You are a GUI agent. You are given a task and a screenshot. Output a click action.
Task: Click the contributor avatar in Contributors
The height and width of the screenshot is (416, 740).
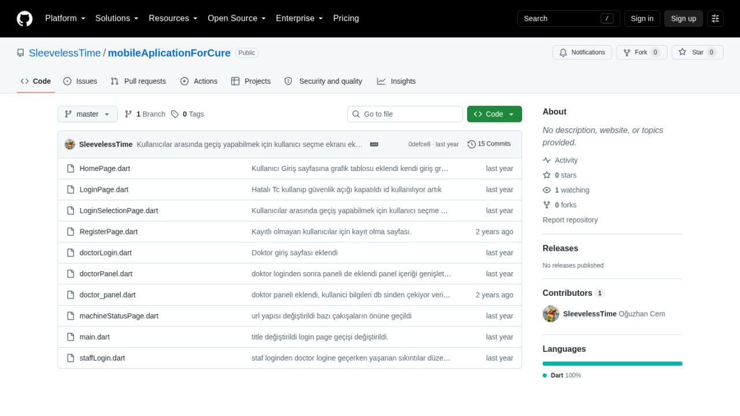coord(551,314)
